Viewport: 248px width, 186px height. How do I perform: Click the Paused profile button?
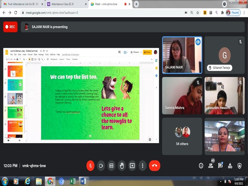[x=233, y=13]
